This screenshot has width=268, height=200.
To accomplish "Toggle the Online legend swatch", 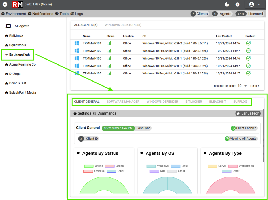I will (x=89, y=166).
